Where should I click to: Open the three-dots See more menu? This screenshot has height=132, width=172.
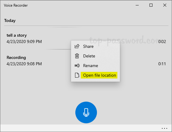tap(164, 128)
